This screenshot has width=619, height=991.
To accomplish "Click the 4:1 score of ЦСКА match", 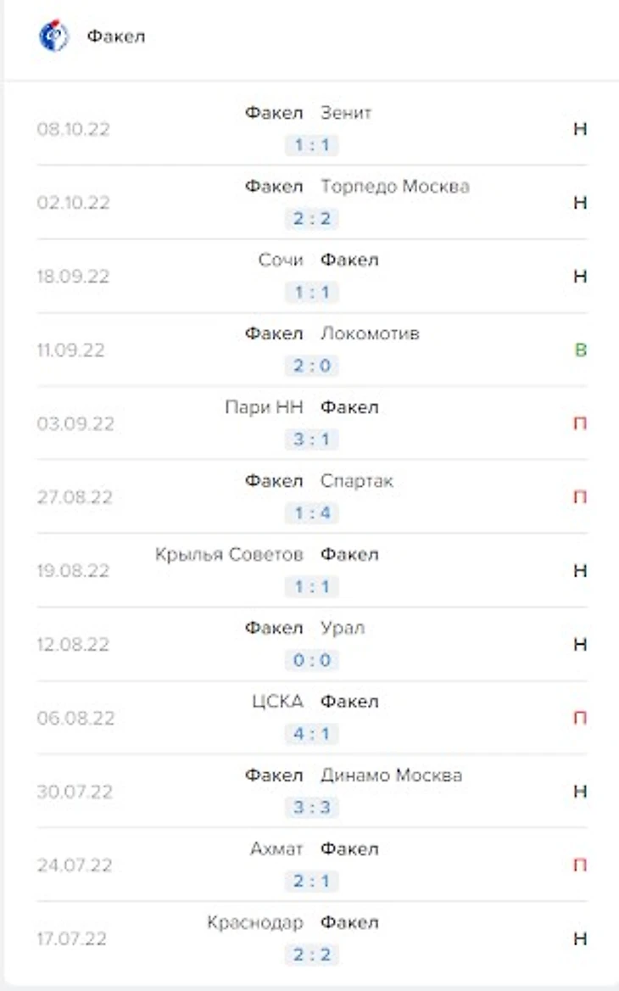I will (x=311, y=734).
